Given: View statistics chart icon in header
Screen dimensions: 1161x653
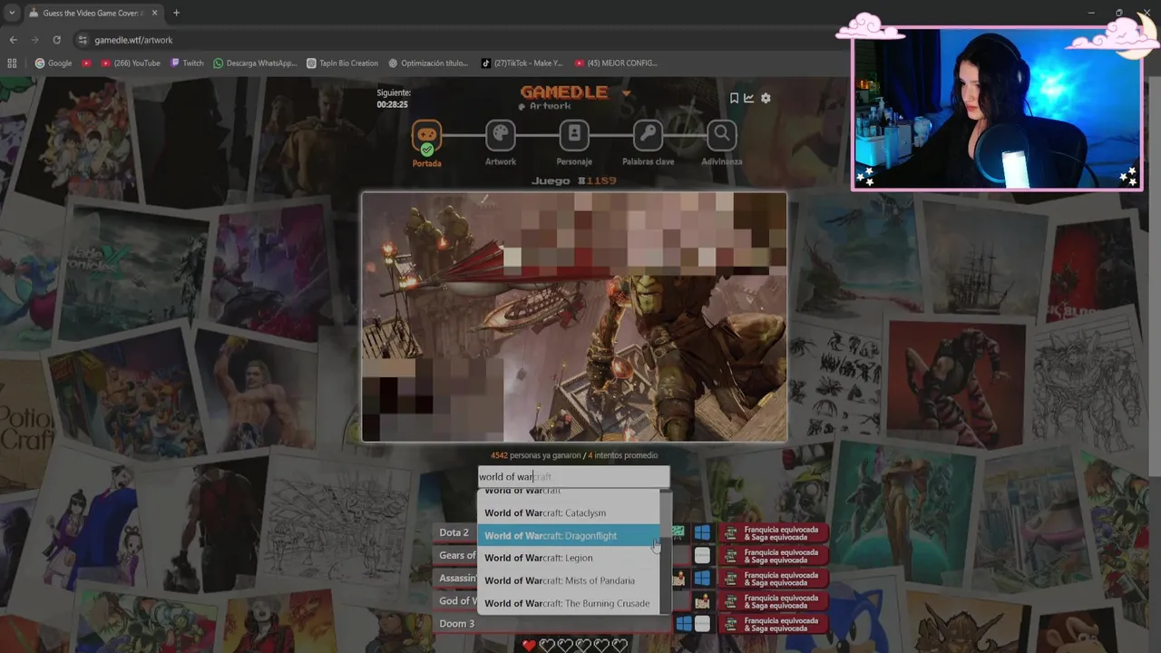Looking at the screenshot, I should [749, 98].
